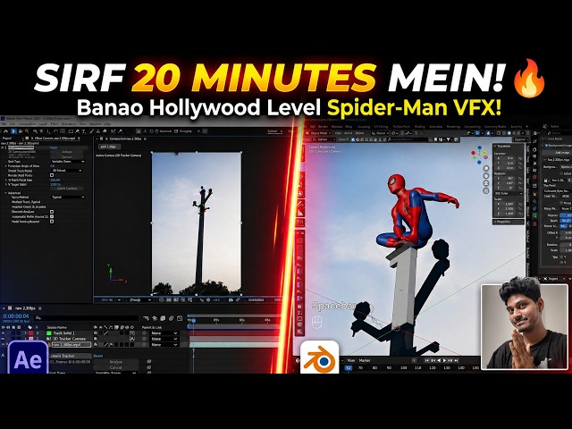Pick the Eraser tool in After Effects

(x=105, y=131)
